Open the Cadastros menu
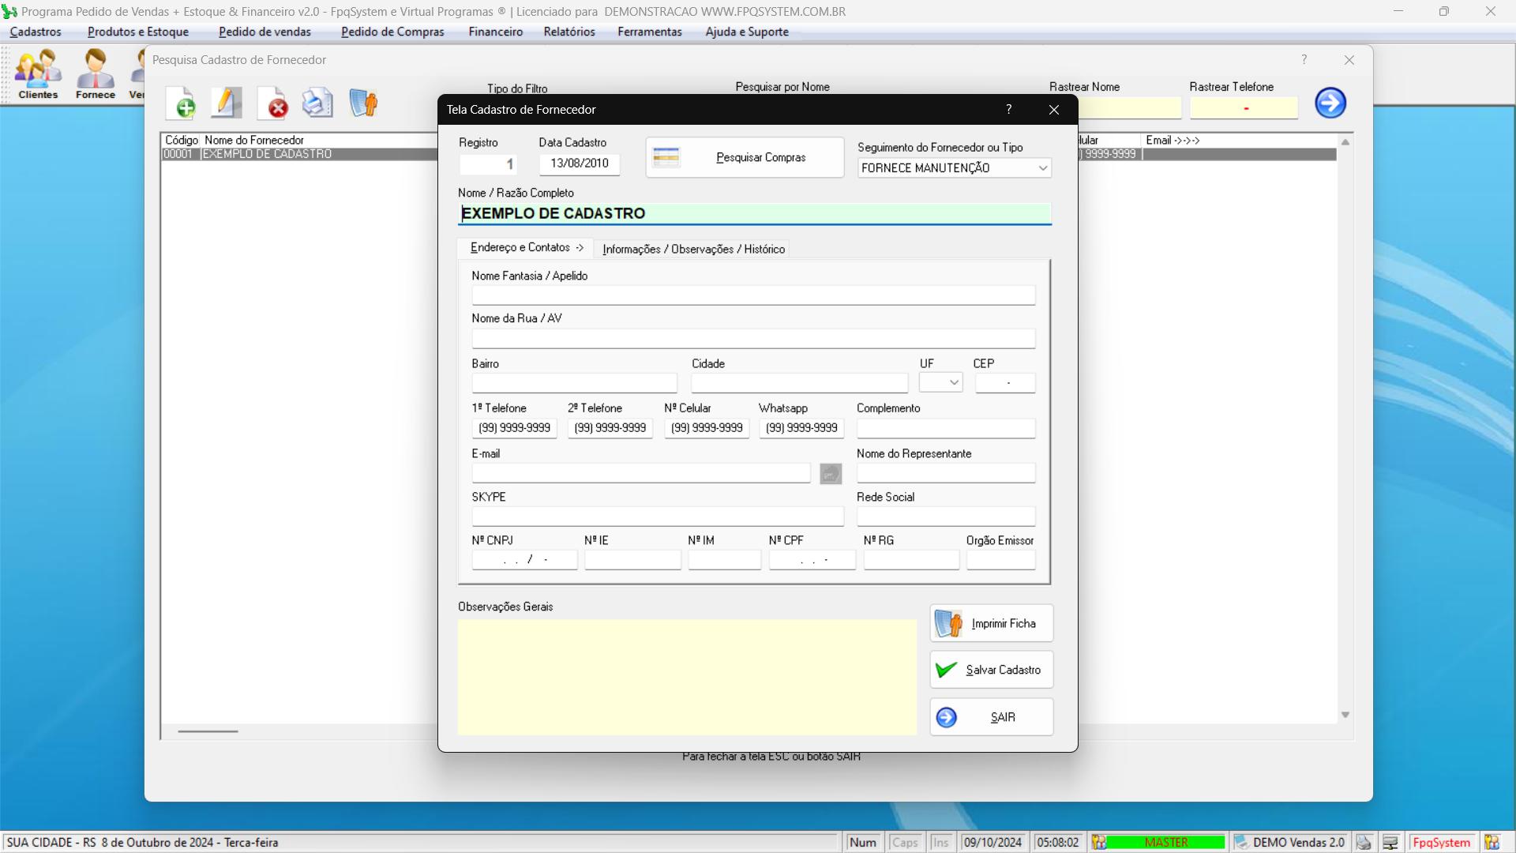The image size is (1516, 853). click(x=36, y=32)
